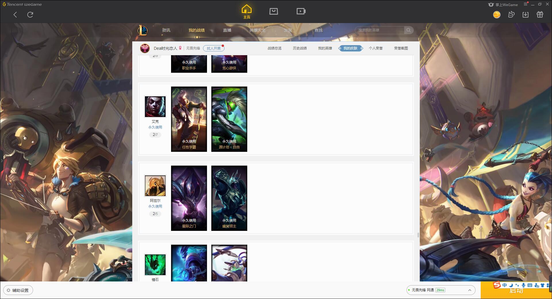This screenshot has height=299, width=552.
Task: Click the 2/7 skin count badge
Action: (155, 135)
